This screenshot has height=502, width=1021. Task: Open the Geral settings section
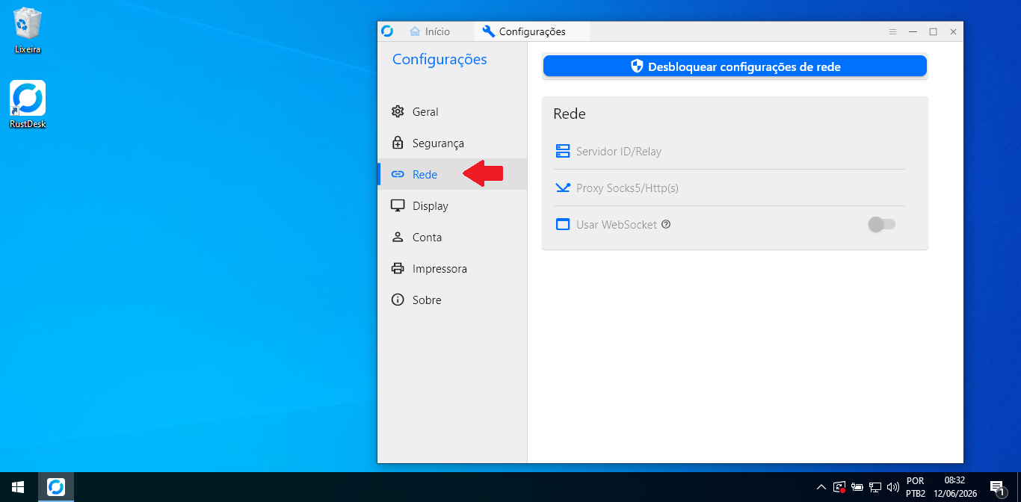point(452,111)
